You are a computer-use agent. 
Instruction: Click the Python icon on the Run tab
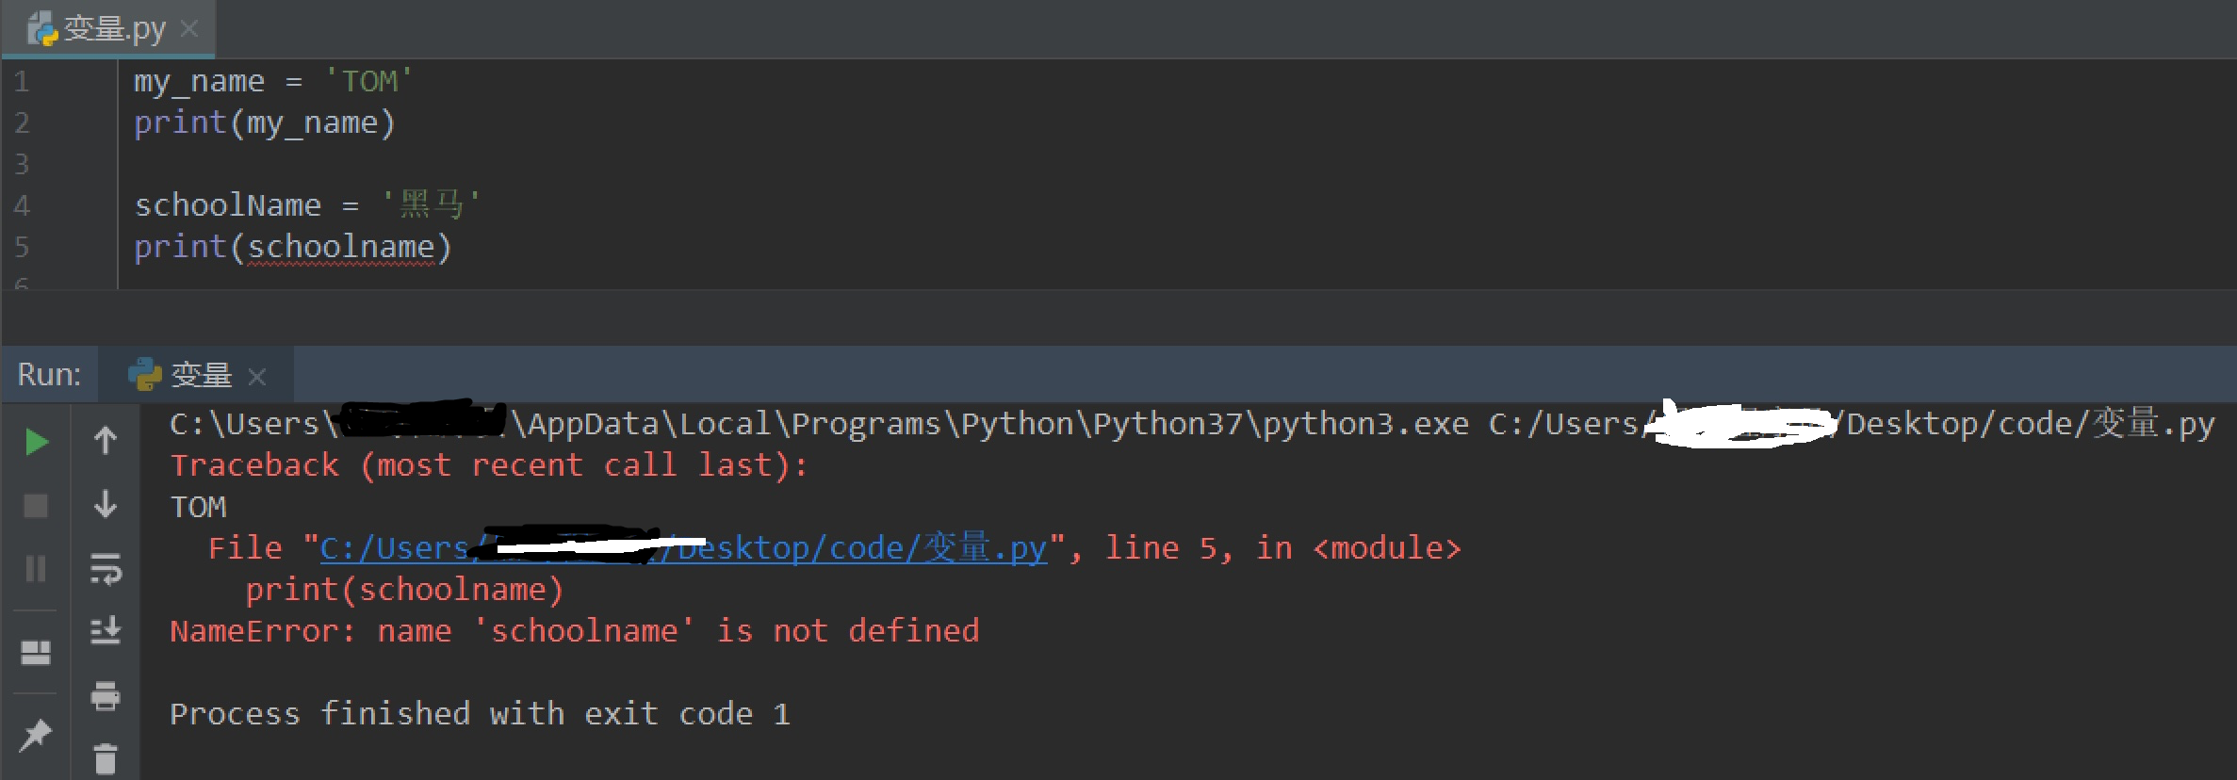click(144, 375)
